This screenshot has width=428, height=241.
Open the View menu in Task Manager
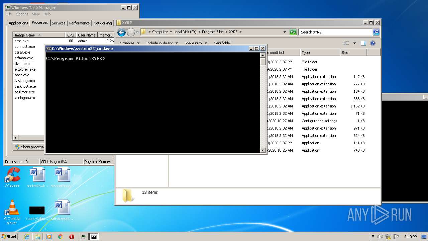[36, 14]
